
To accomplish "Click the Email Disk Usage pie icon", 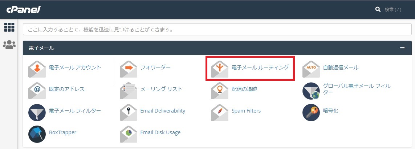I will [x=129, y=134].
